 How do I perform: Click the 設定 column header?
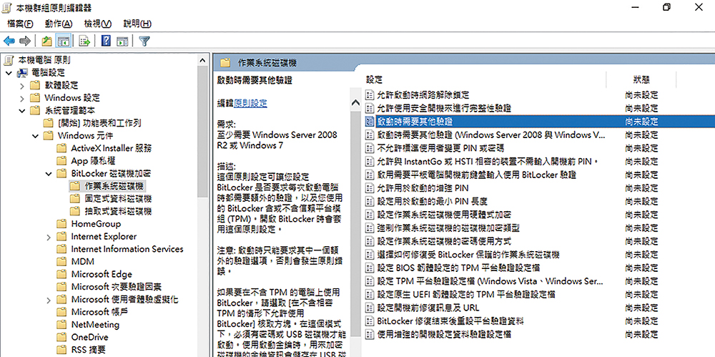click(375, 80)
